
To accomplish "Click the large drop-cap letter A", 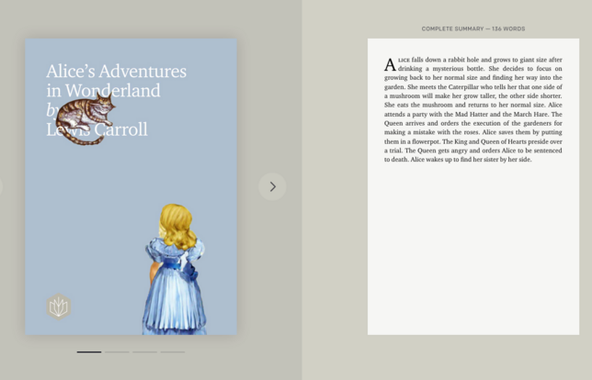I will pos(390,65).
